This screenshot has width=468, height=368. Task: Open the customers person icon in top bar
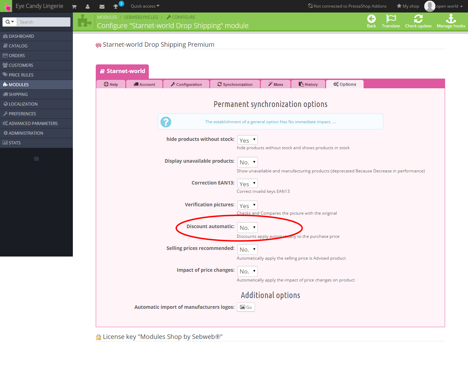tap(87, 7)
